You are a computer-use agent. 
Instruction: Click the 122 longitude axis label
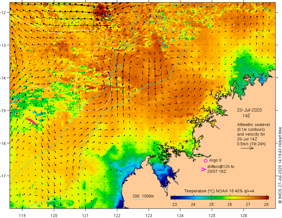tap(117, 215)
